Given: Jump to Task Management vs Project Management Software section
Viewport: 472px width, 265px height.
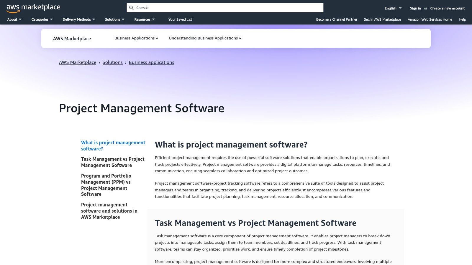Looking at the screenshot, I should [x=113, y=162].
